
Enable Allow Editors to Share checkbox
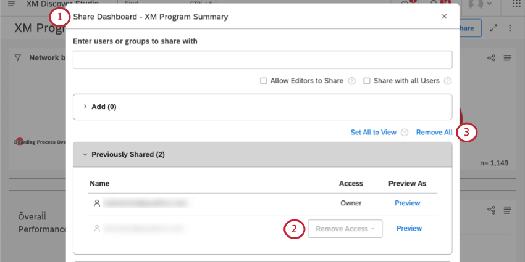point(264,81)
